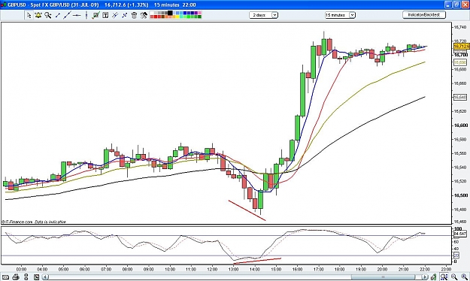Viewport: 470px width, 281px height.
Task: Click the 16,600 price axis label
Action: pos(461,125)
